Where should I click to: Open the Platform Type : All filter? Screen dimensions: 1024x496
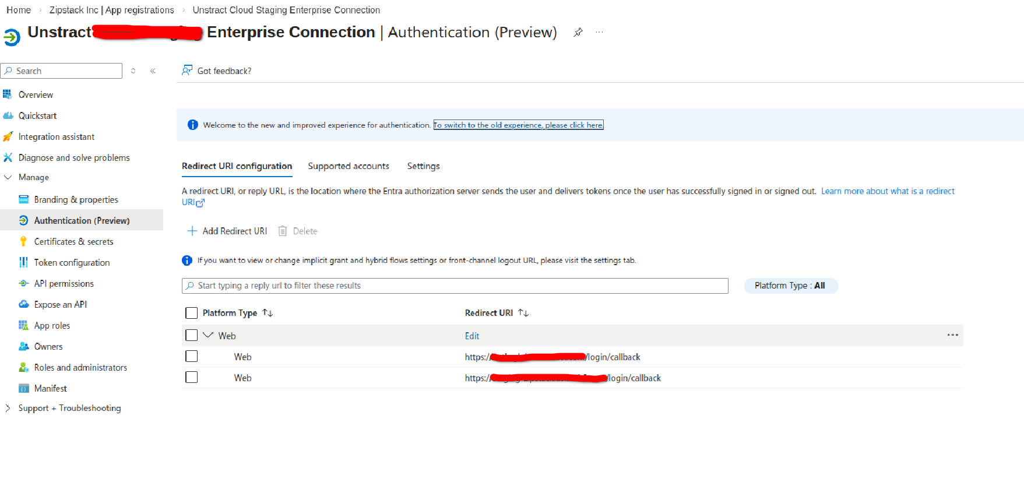click(x=791, y=286)
